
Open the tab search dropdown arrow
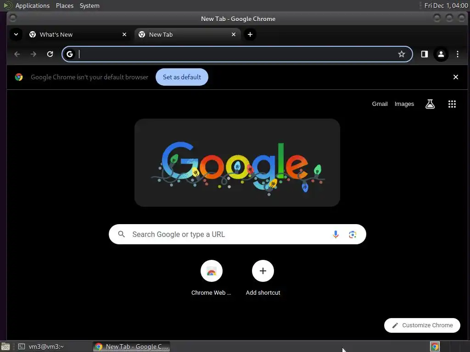(x=16, y=34)
